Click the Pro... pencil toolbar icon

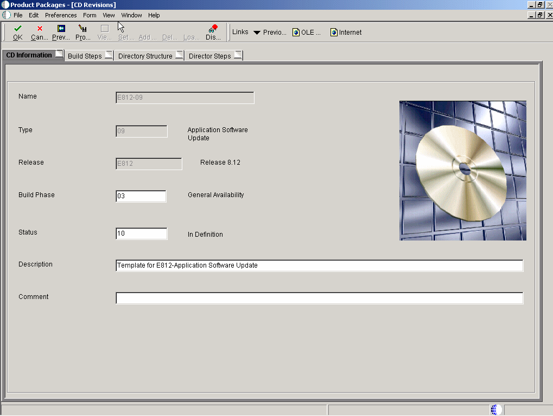point(82,28)
